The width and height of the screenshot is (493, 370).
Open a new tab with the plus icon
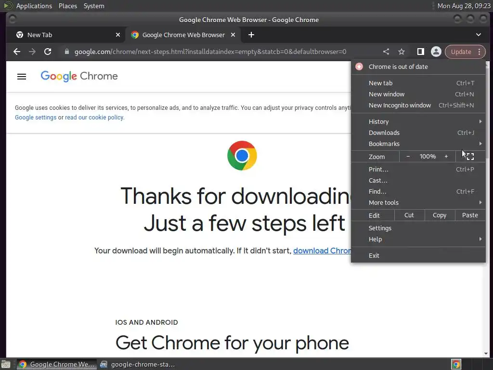click(x=251, y=35)
